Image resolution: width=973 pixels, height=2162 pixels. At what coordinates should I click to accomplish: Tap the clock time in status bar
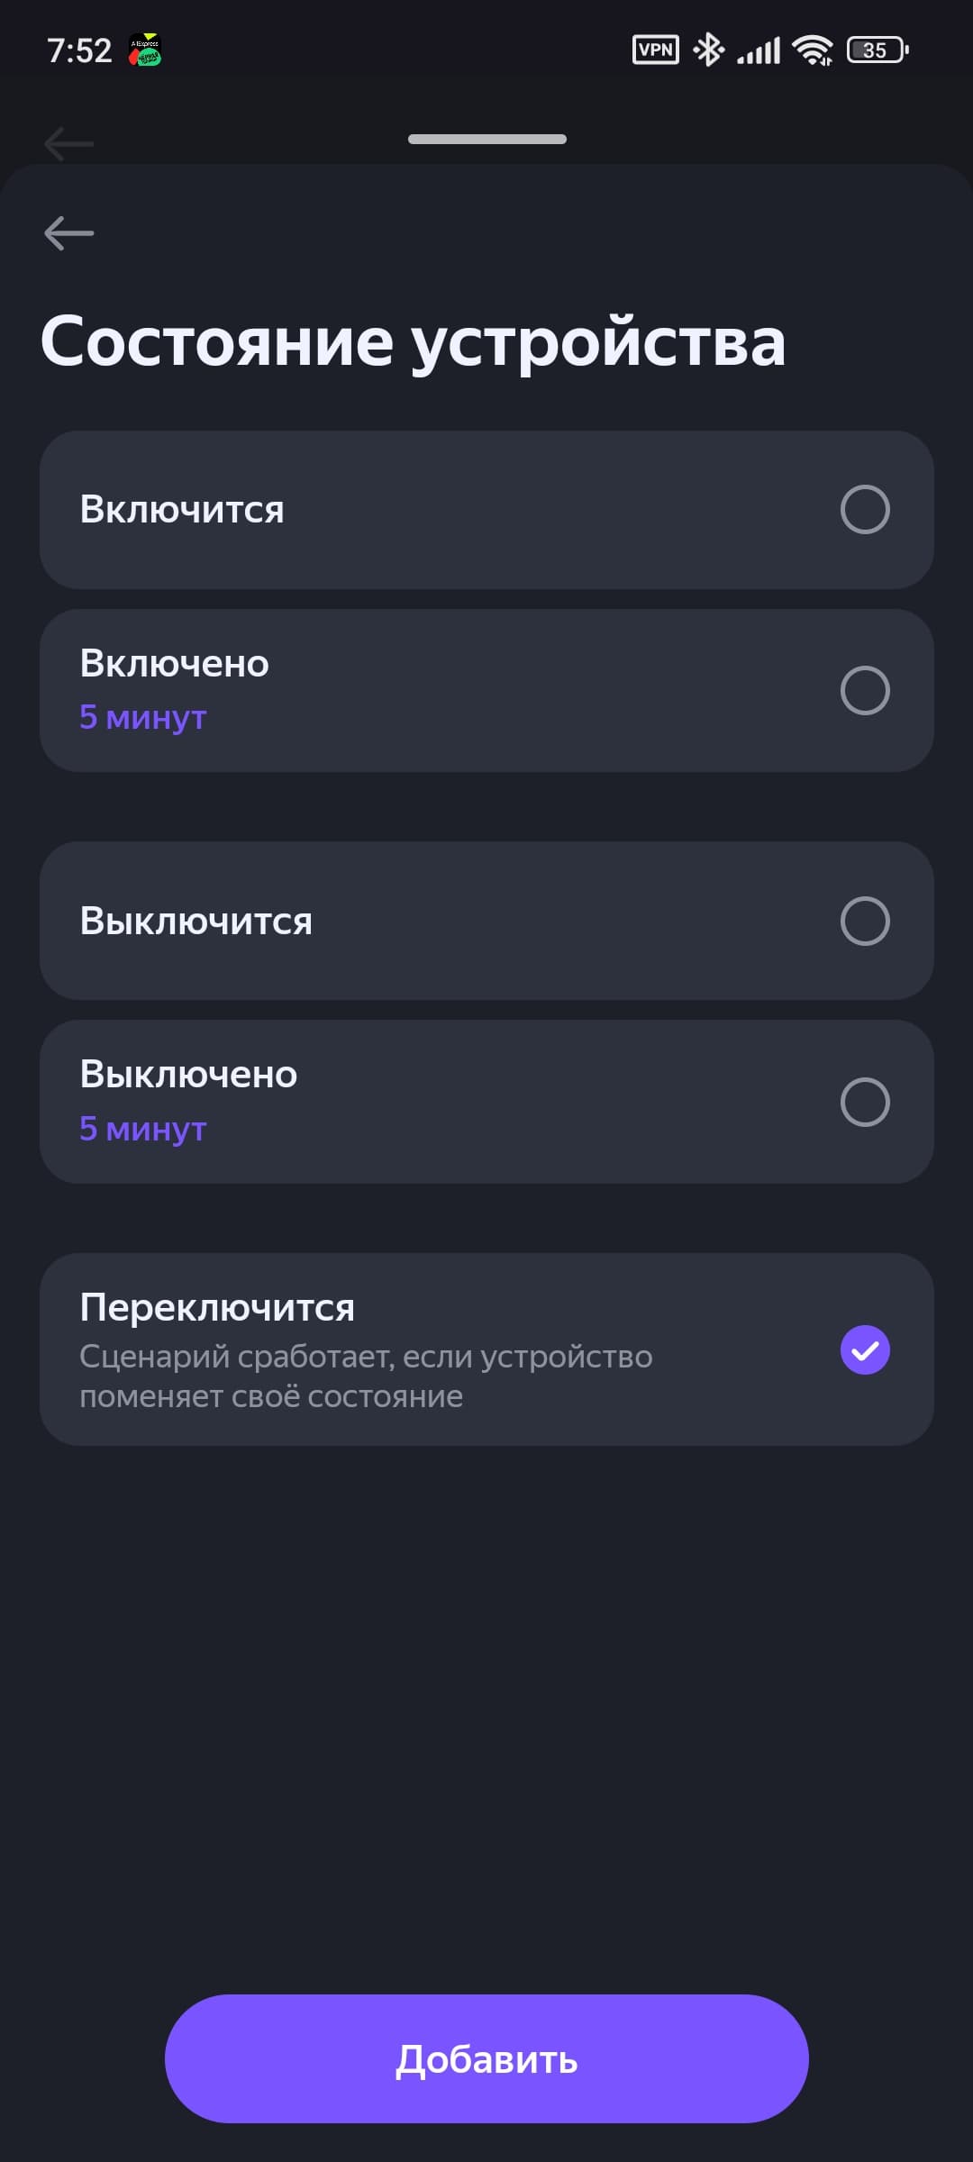79,50
